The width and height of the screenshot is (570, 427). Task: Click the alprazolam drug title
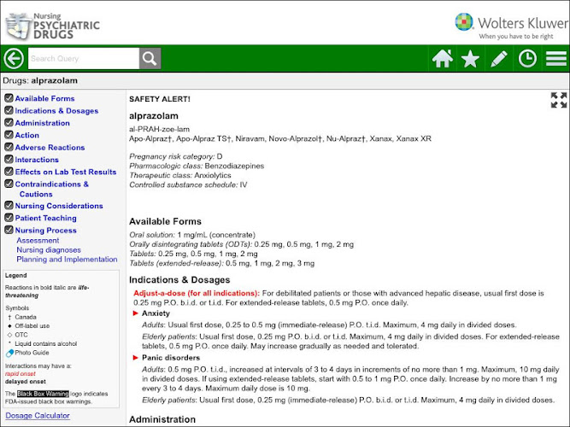pyautogui.click(x=154, y=116)
